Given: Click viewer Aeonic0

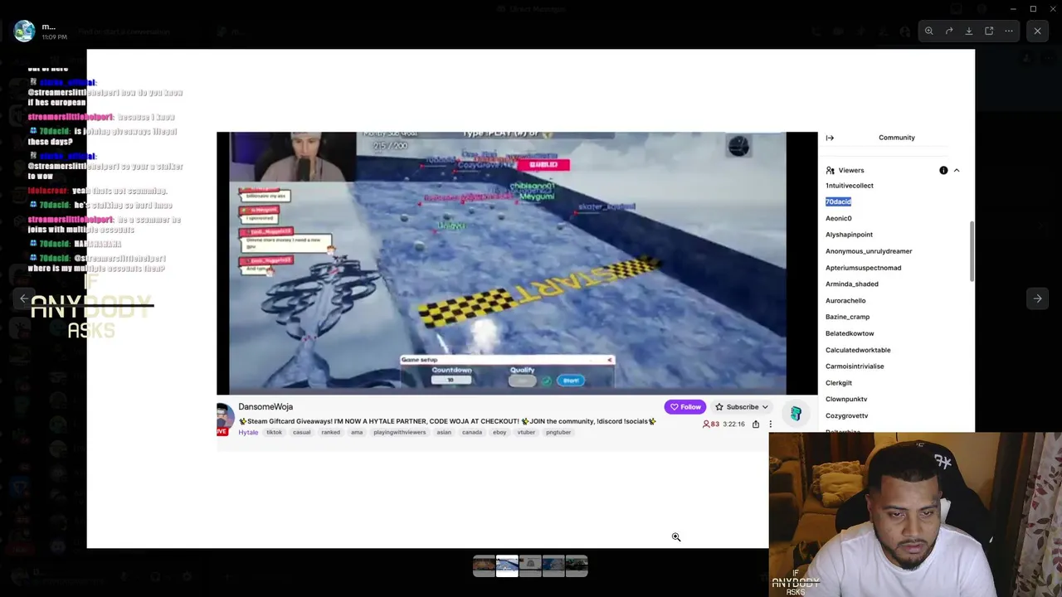Looking at the screenshot, I should 838,218.
